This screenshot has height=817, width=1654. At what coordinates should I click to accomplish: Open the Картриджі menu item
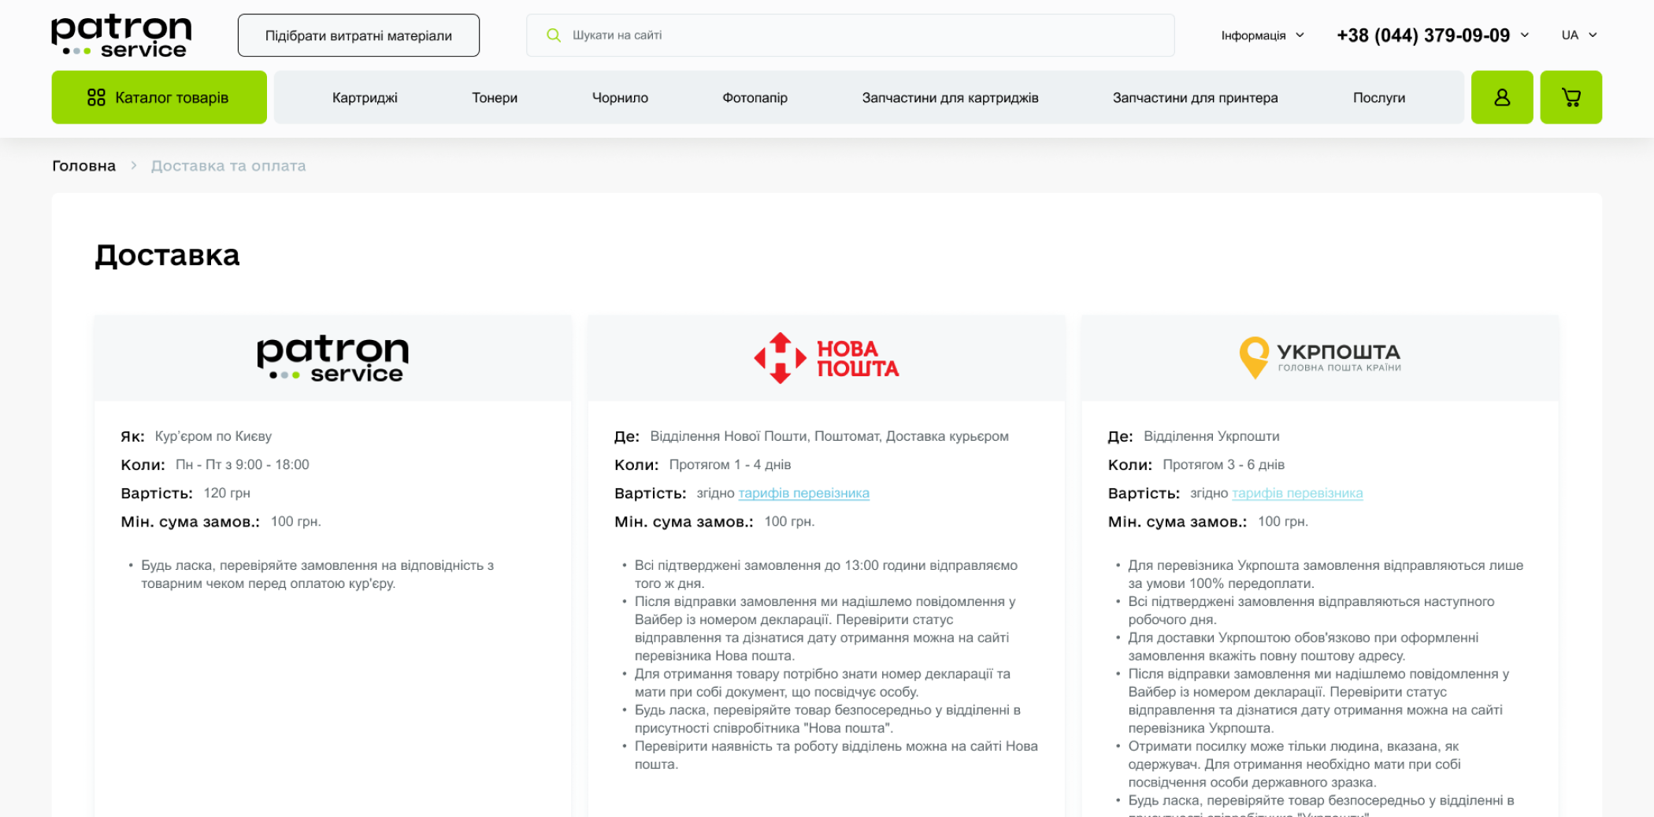(x=365, y=98)
